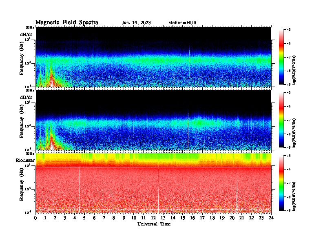
Task: Click hour tick label "2" on time axis
Action: (55, 218)
